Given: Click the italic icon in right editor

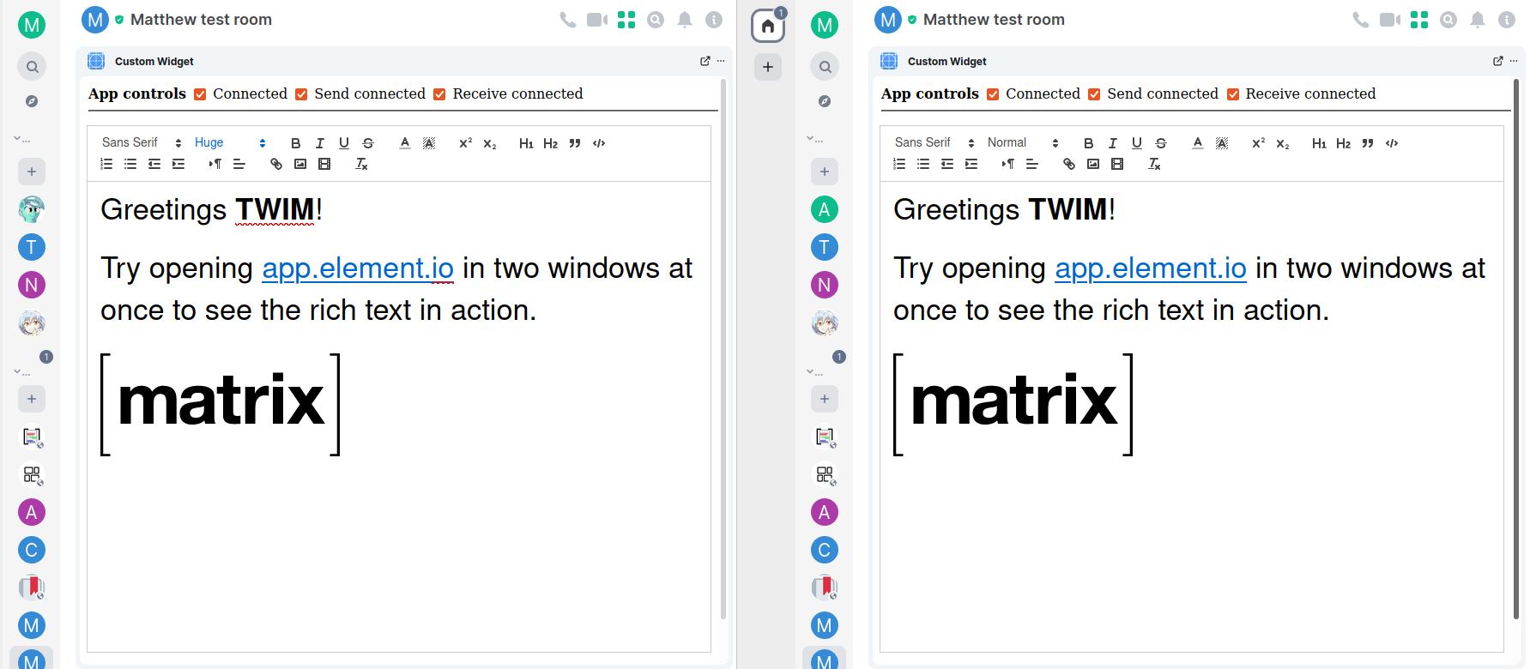Looking at the screenshot, I should click(1112, 143).
